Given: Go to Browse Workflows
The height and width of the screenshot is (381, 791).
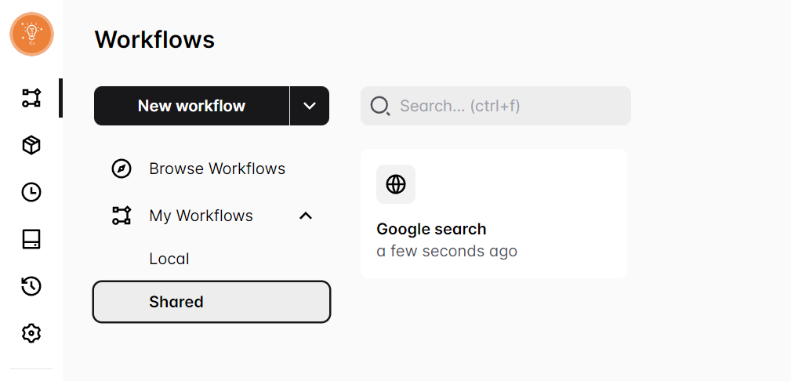Looking at the screenshot, I should [217, 169].
